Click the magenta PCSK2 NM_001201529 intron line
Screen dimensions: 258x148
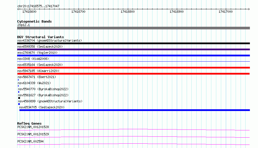tap(133, 137)
